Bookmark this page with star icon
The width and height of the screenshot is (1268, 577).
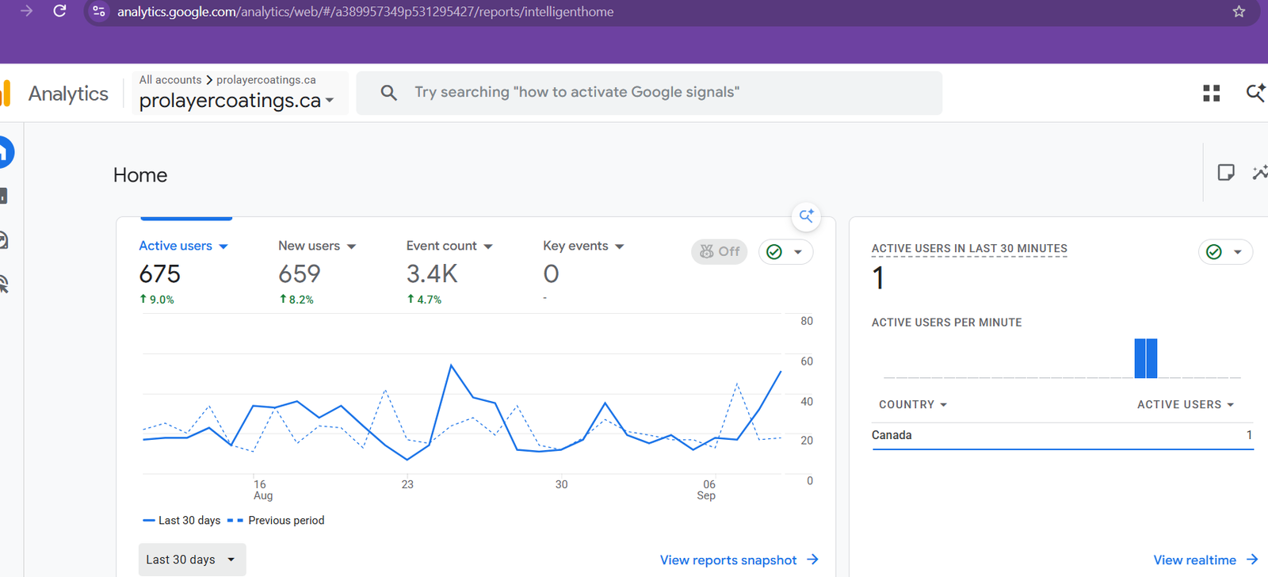tap(1239, 11)
